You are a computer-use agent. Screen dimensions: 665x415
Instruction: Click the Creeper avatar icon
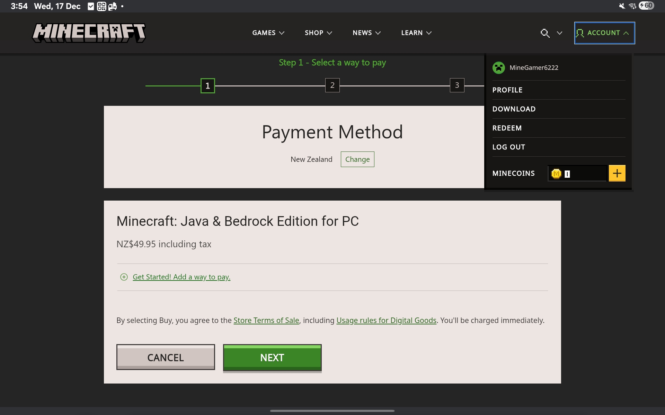pyautogui.click(x=499, y=68)
